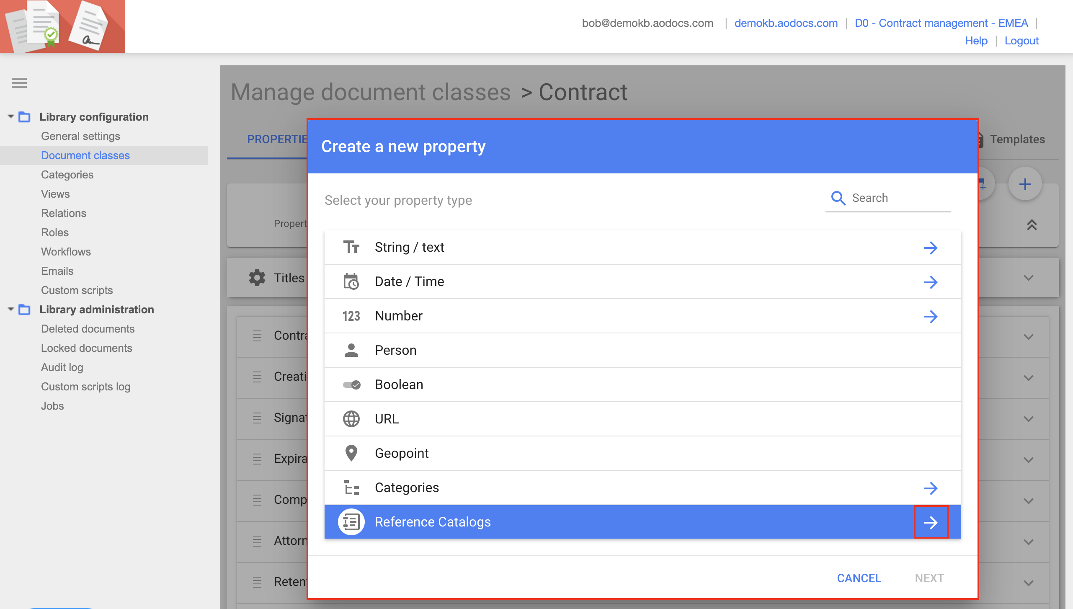Click the Titles gear icon
Screen dimensions: 1073x609
(257, 278)
